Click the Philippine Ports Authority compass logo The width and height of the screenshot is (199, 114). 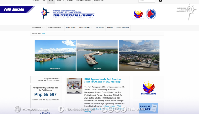[x=45, y=14]
